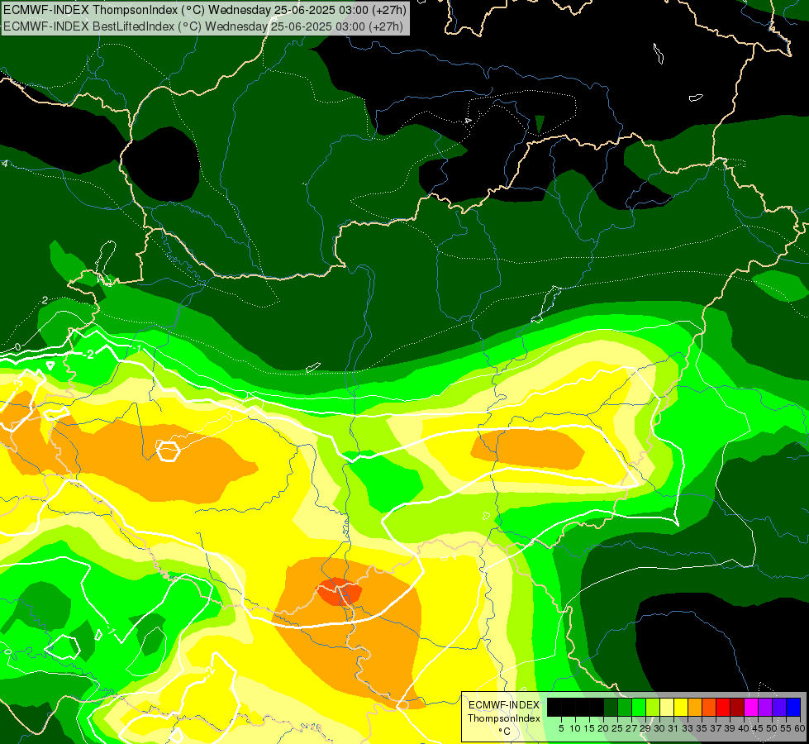Screen dimensions: 809x744
Task: Click legend tick value '55'
Action: [x=786, y=728]
